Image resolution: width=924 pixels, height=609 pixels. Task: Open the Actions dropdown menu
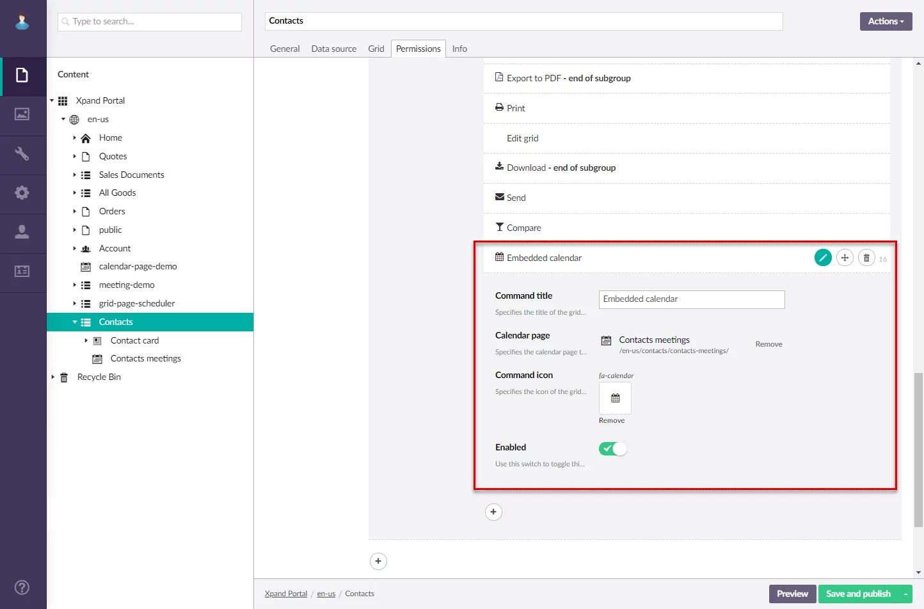coord(886,21)
